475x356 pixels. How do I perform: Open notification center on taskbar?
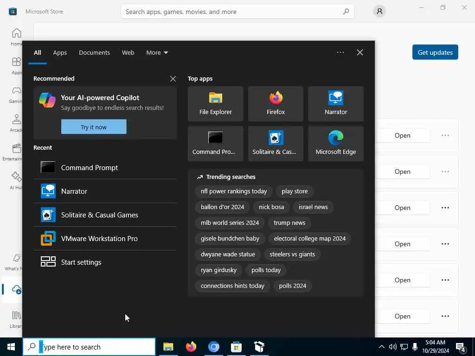pos(461,348)
